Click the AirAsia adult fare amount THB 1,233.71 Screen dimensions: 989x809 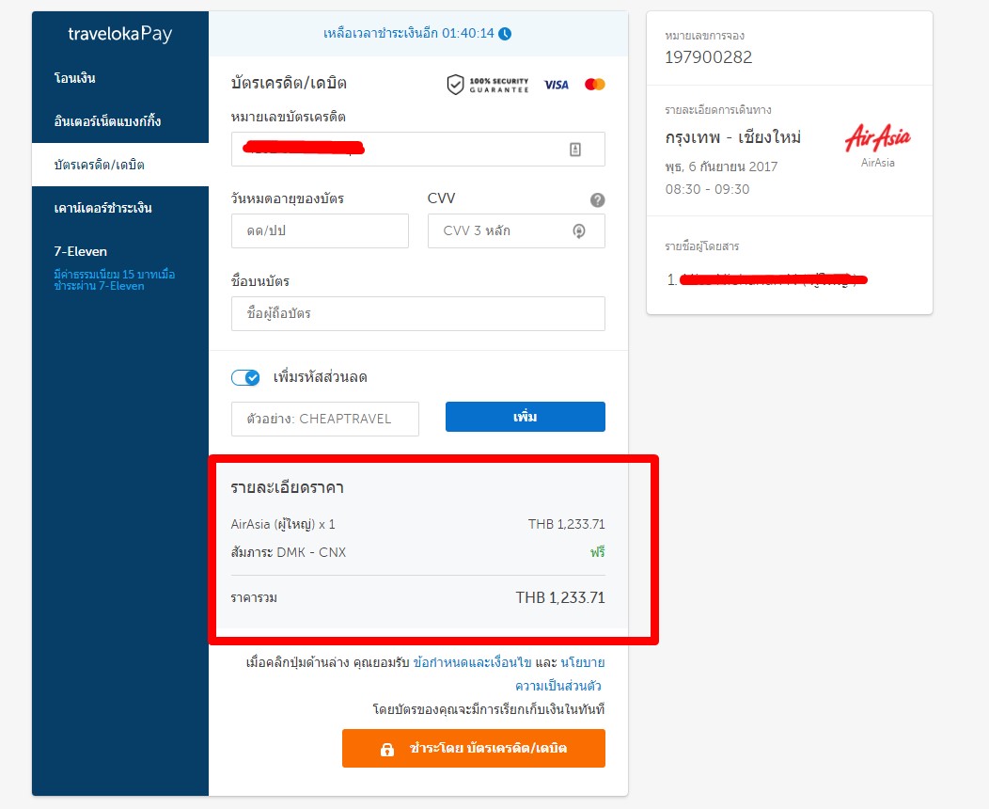[566, 524]
